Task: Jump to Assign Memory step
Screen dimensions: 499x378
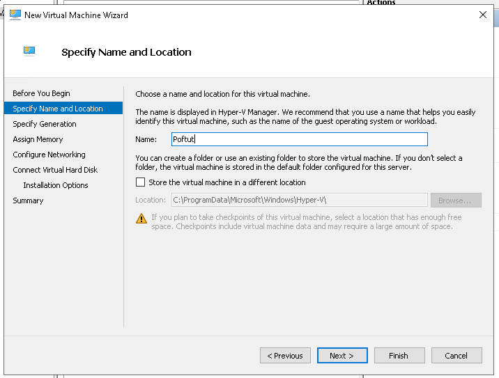Action: pos(38,139)
